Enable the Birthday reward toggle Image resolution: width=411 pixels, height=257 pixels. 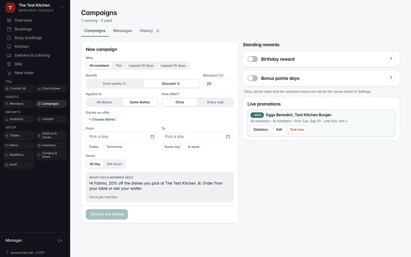(x=253, y=59)
